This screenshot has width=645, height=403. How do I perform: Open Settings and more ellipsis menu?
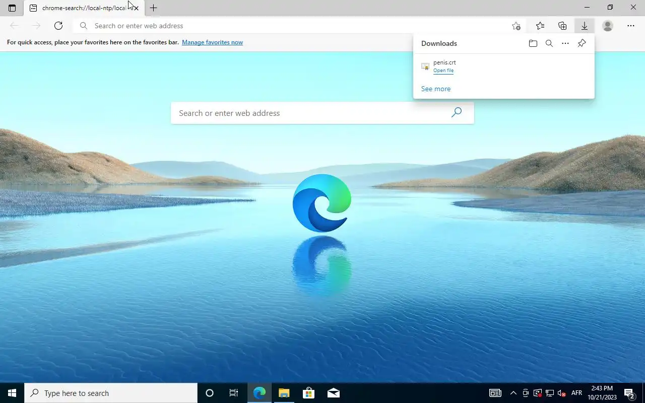631,26
